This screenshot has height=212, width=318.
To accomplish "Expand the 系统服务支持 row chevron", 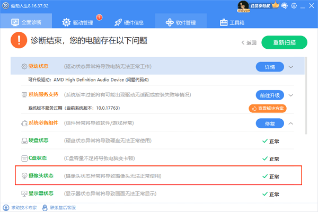I will (x=291, y=95).
